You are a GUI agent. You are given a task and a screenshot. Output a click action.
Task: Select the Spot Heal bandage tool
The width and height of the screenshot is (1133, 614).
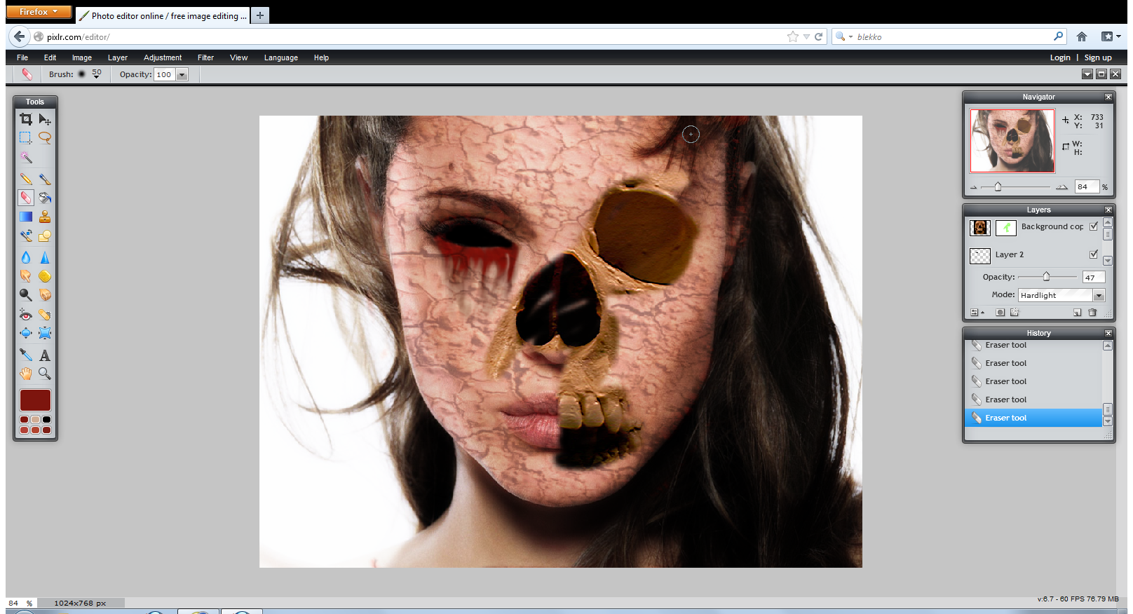(x=45, y=315)
